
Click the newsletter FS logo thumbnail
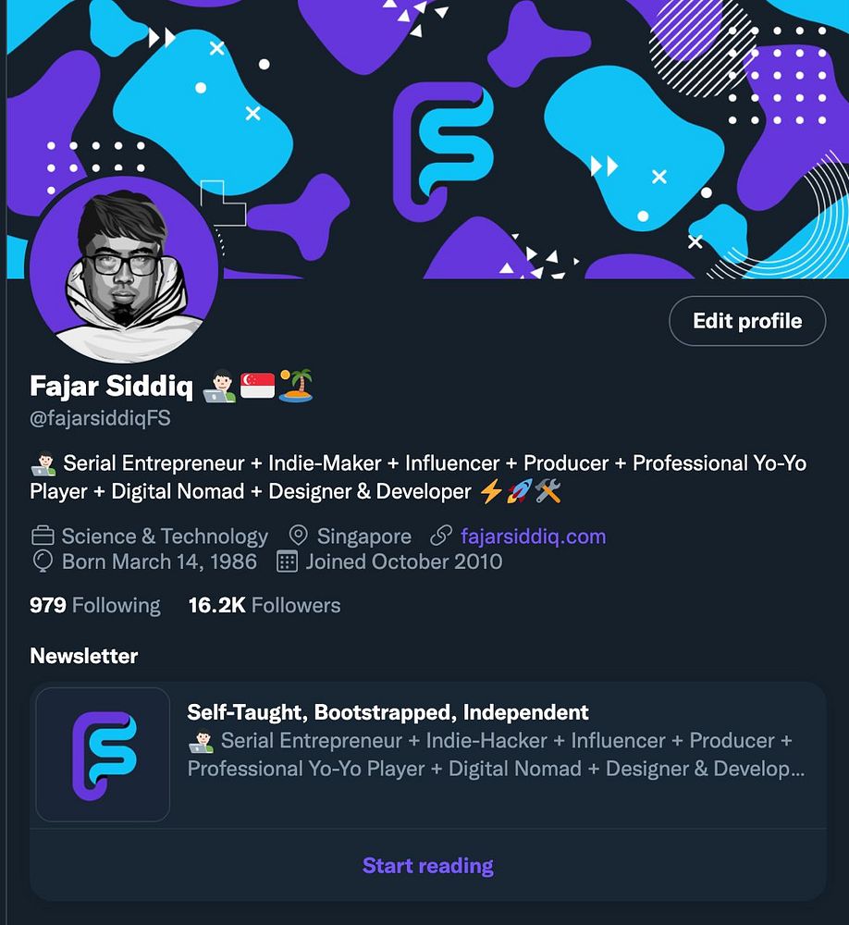[x=104, y=755]
